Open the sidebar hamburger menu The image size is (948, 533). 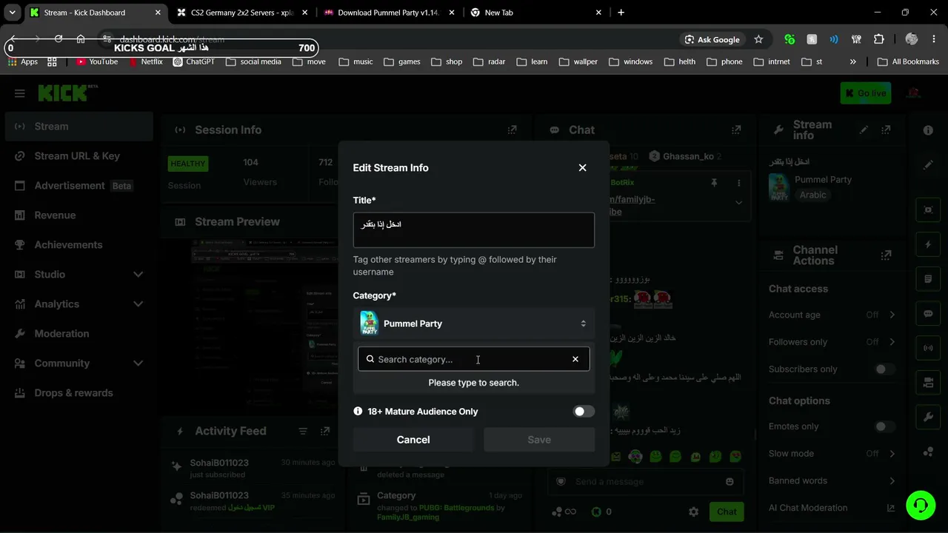coord(20,93)
